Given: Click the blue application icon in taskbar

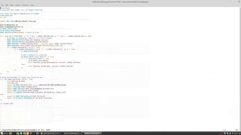Looking at the screenshot, I should pos(21,133).
